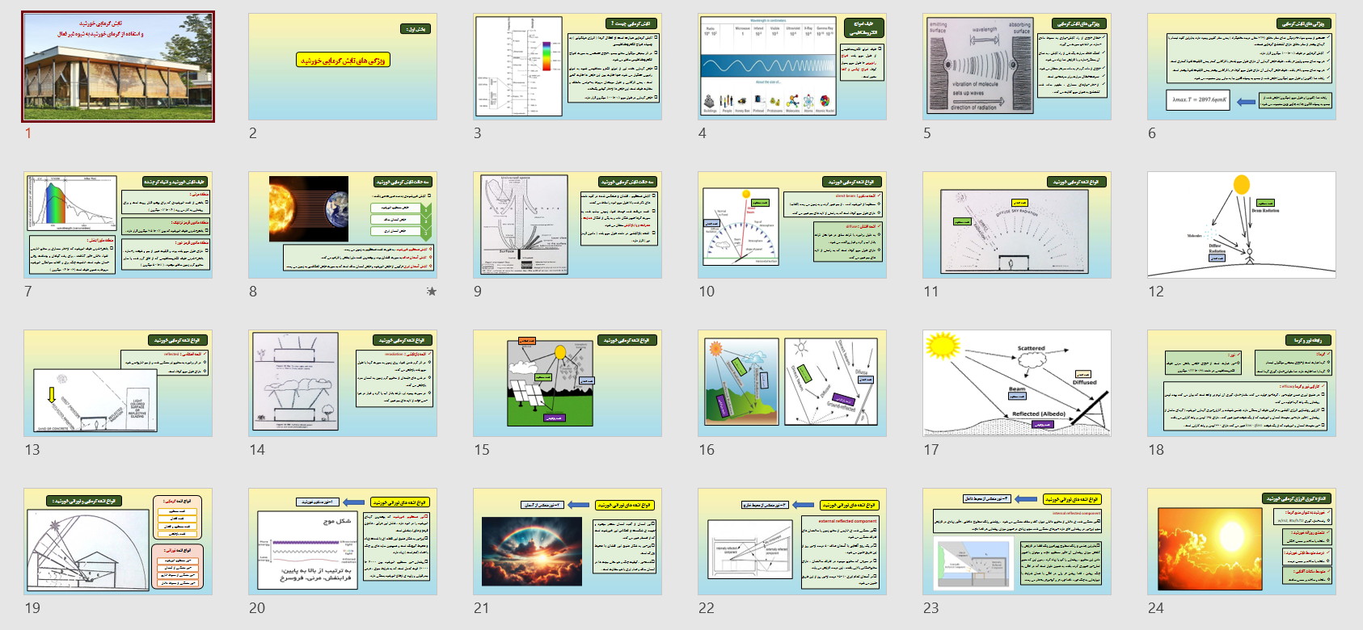This screenshot has height=630, width=1363.
Task: Click the slide number 1 label
Action: 28,133
